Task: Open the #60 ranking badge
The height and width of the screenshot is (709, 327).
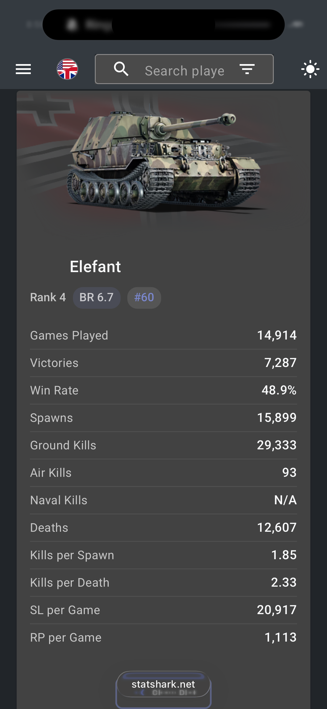Action: pos(144,298)
